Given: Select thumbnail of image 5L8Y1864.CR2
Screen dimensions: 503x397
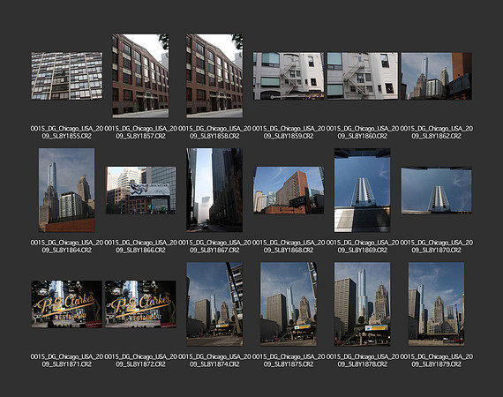Looking at the screenshot, I should pos(67,191).
